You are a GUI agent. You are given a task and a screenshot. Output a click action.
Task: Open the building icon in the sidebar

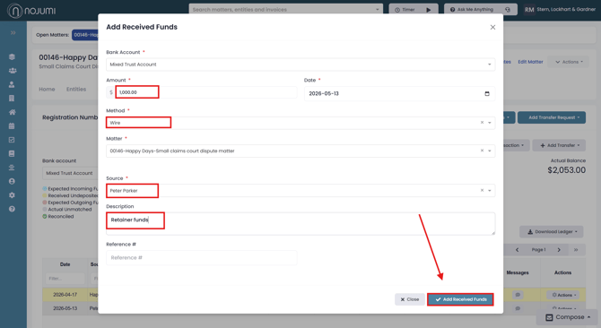pos(12,99)
